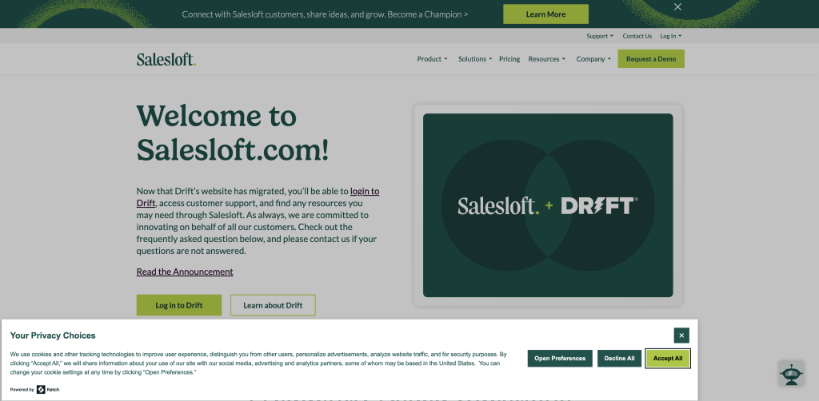
Task: Click the Request a Demo button
Action: click(x=651, y=59)
